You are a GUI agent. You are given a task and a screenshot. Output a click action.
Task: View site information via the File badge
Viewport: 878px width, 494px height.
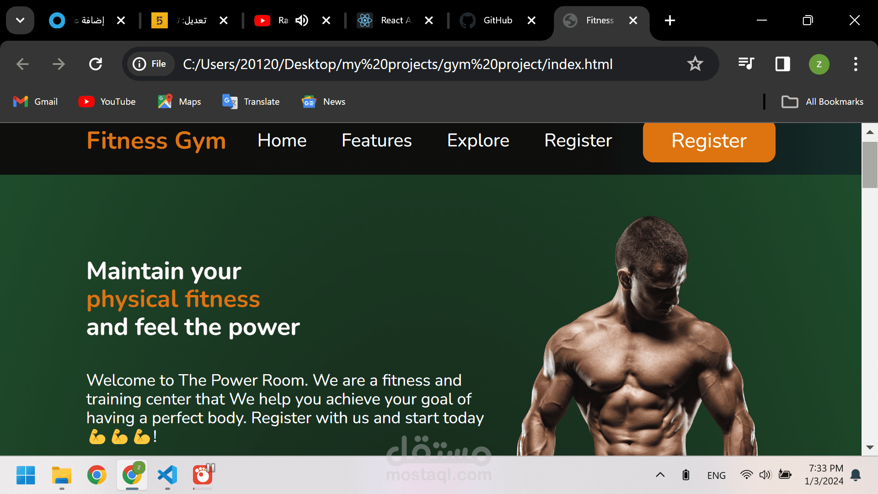point(150,64)
